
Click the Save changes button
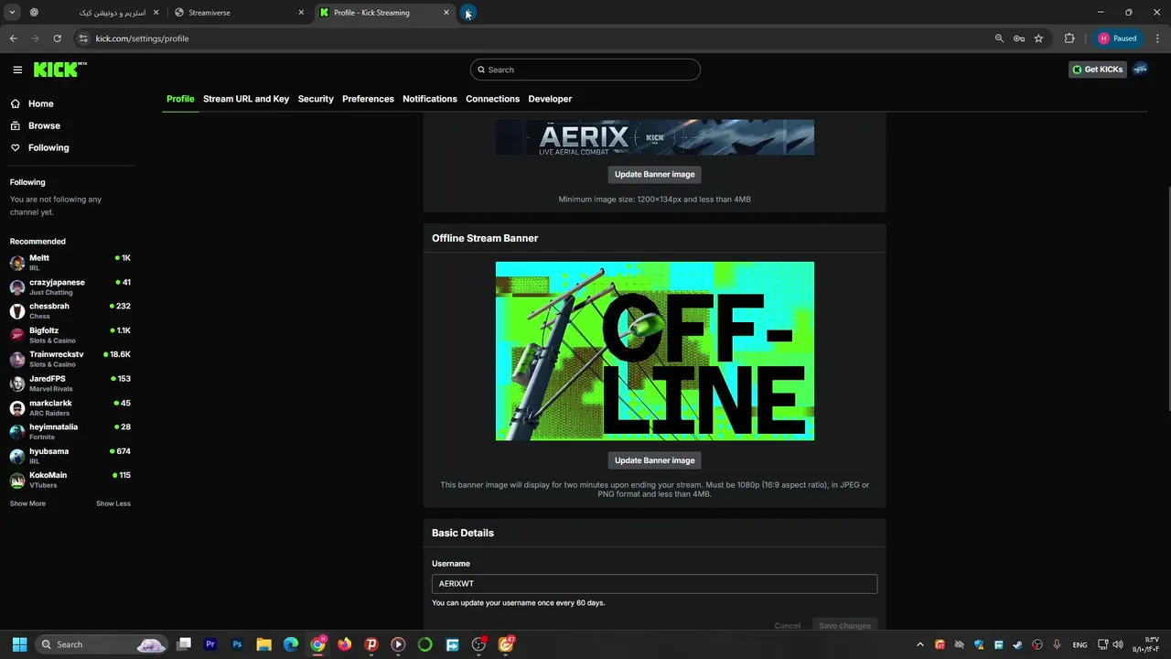[x=844, y=626]
